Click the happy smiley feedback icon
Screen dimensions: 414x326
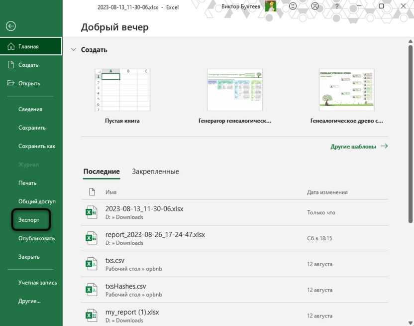(293, 6)
